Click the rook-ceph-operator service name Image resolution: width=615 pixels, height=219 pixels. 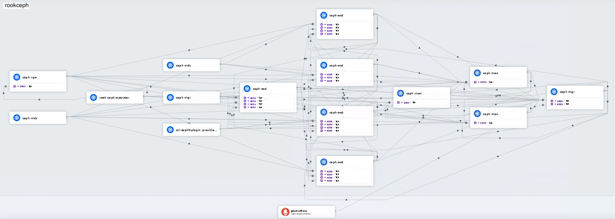tap(114, 98)
